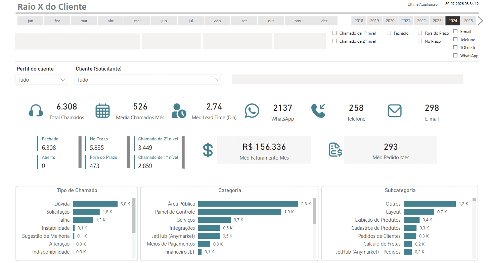Click the Cálculo de Fretes label
This screenshot has width=492, height=263.
[x=382, y=244]
